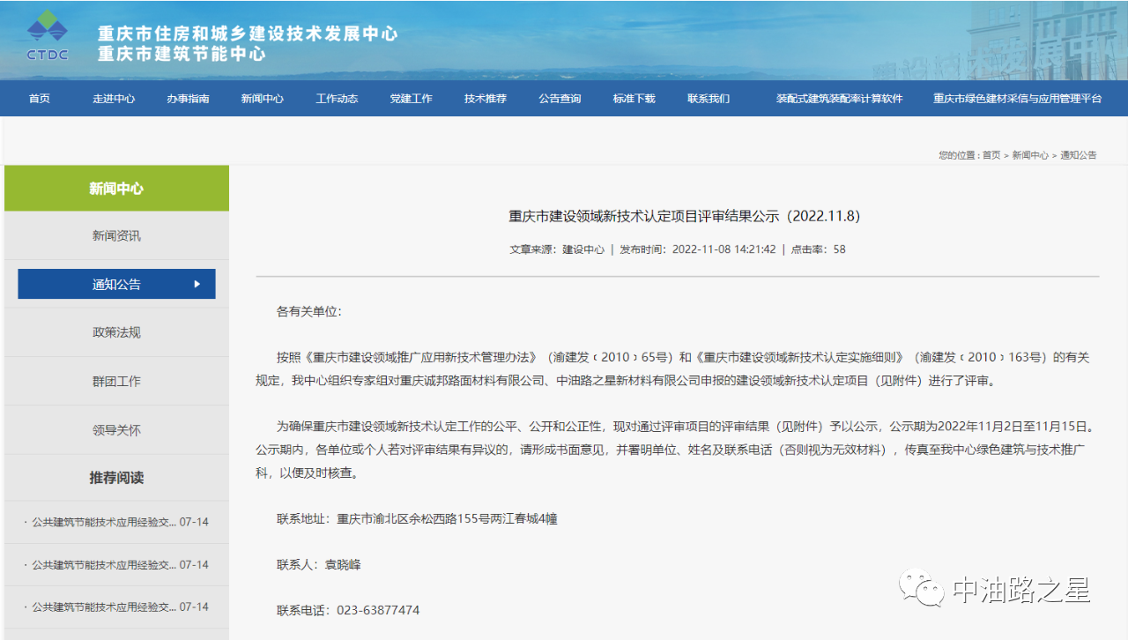Click the publish time 2022-11-08 14:21:42
This screenshot has height=640, width=1128.
[724, 249]
